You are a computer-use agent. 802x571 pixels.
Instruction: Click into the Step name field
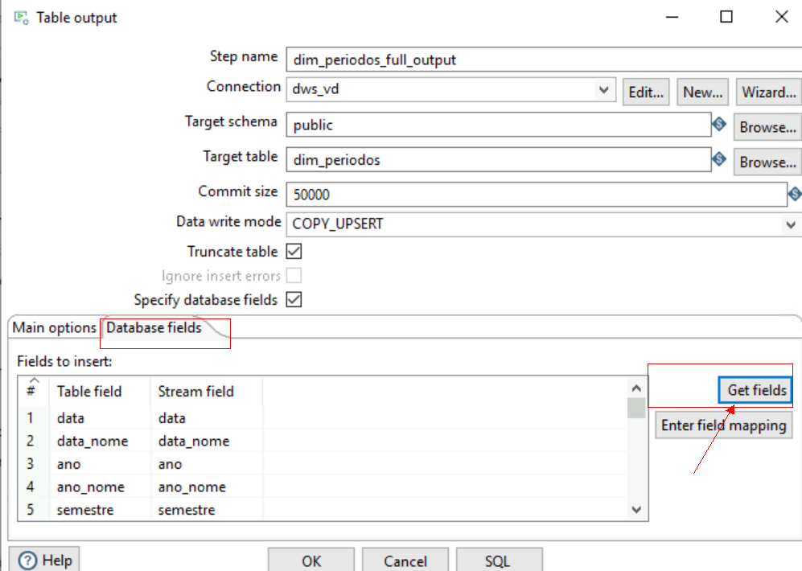(544, 60)
